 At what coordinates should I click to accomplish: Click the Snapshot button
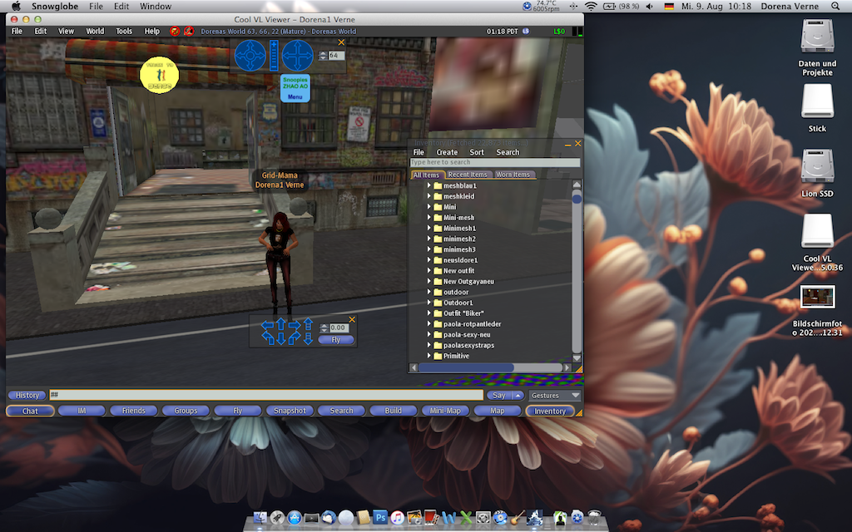pyautogui.click(x=290, y=411)
